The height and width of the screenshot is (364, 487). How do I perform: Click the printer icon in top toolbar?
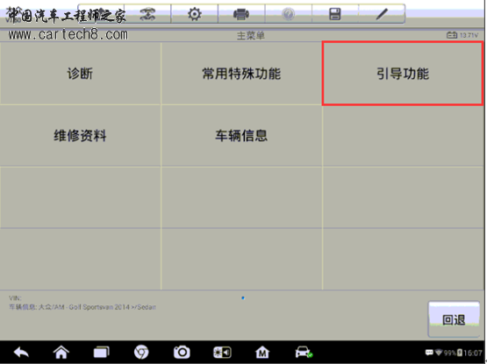pyautogui.click(x=241, y=14)
